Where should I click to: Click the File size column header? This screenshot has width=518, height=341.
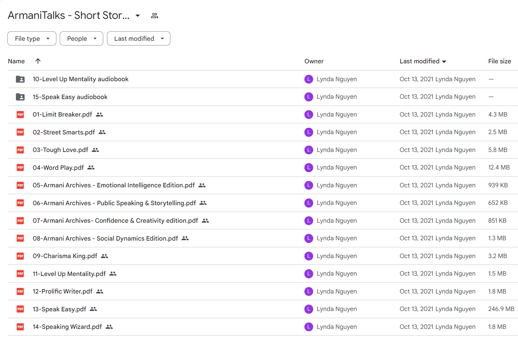[499, 61]
